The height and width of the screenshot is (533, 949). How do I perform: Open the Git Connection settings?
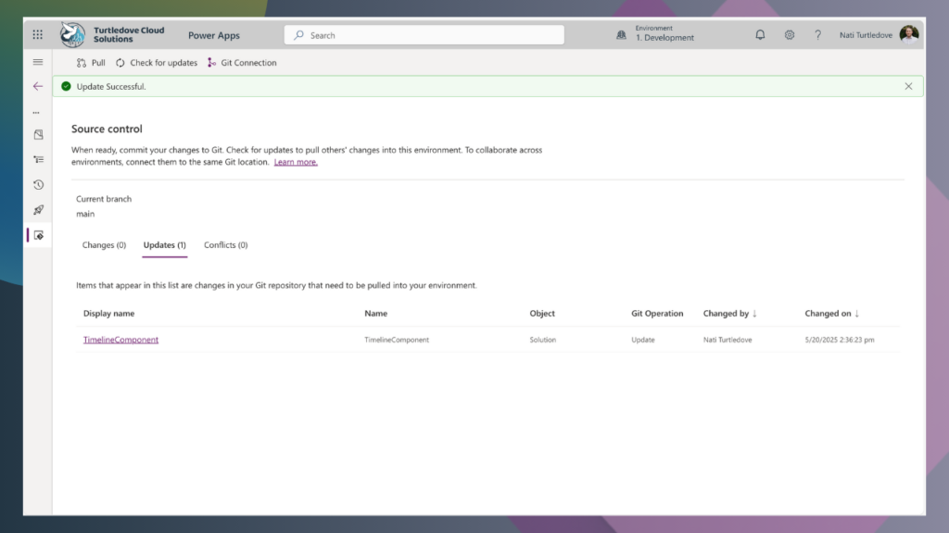click(x=242, y=62)
